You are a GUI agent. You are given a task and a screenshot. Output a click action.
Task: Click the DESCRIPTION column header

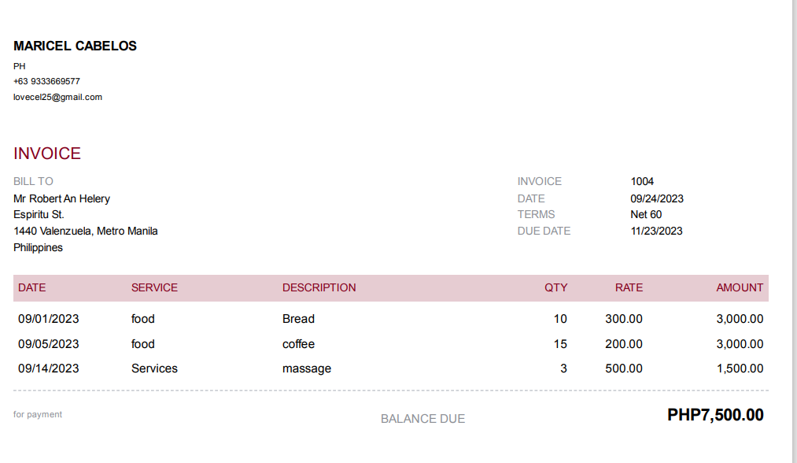(x=319, y=287)
